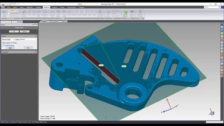Set quick features mode to All

pyautogui.click(x=9, y=11)
